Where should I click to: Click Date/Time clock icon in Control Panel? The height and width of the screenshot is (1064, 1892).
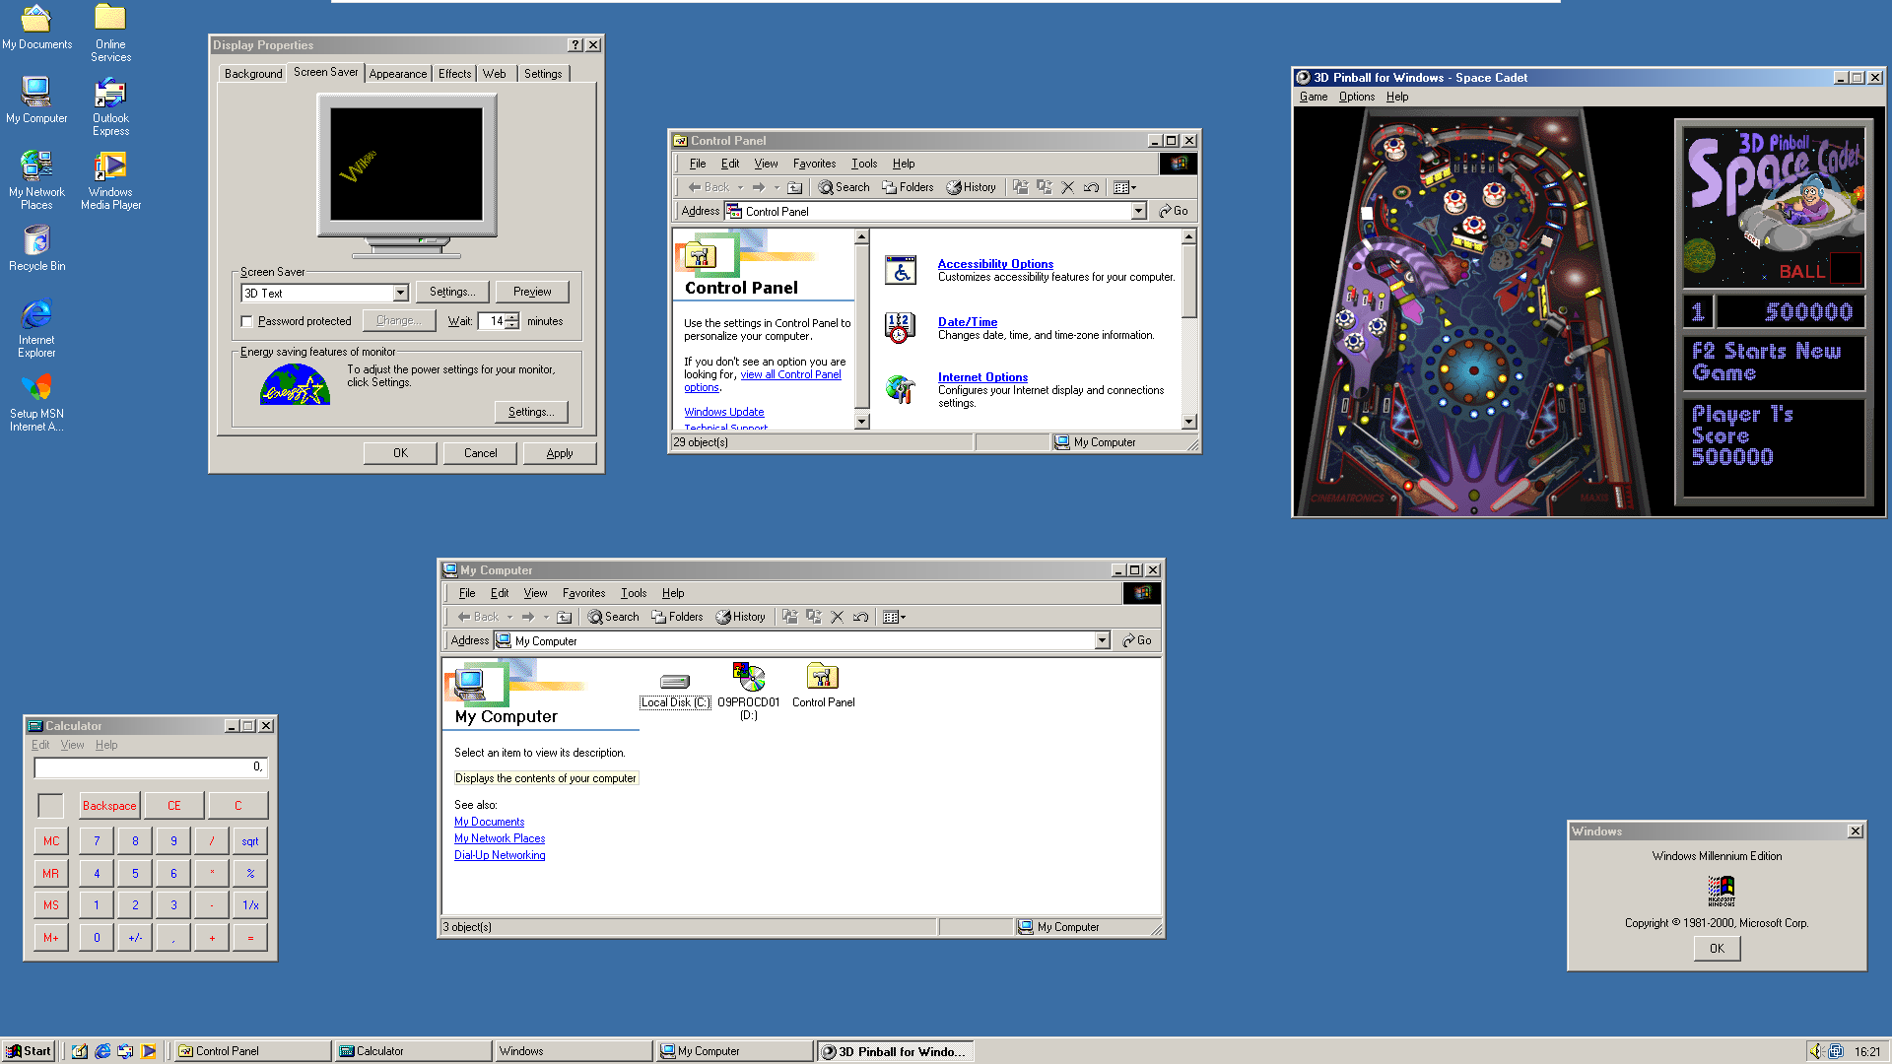(x=899, y=328)
